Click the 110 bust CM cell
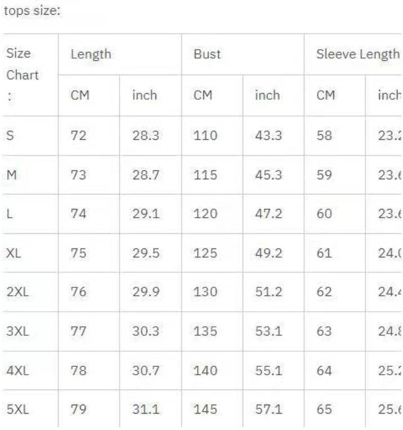This screenshot has height=430, width=403. 205,136
